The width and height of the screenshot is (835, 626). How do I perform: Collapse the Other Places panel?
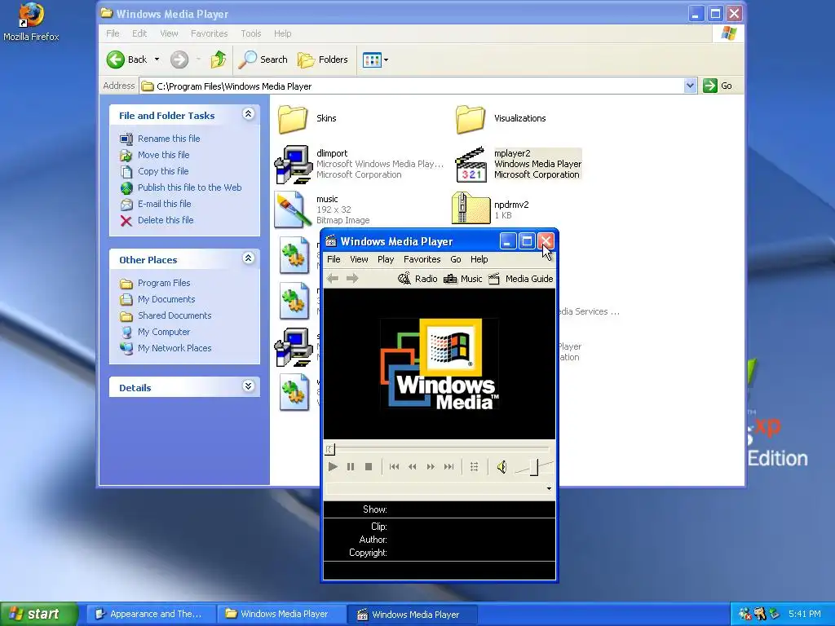[248, 258]
